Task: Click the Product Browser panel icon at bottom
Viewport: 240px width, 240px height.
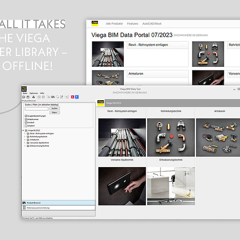Action: [24, 203]
